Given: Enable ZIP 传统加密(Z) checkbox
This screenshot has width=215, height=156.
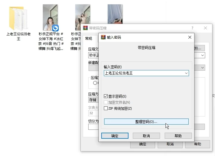Looking at the screenshot, I should (106, 108).
